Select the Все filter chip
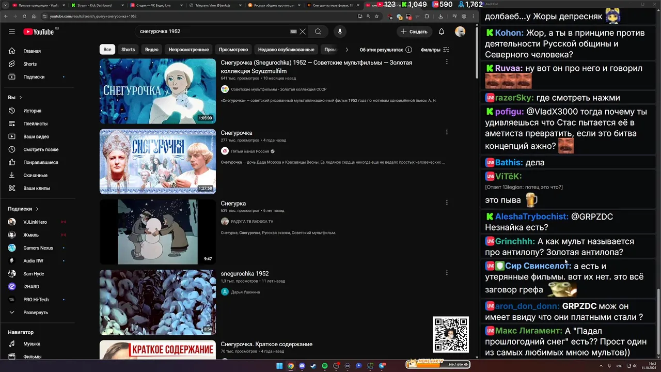 pos(107,50)
